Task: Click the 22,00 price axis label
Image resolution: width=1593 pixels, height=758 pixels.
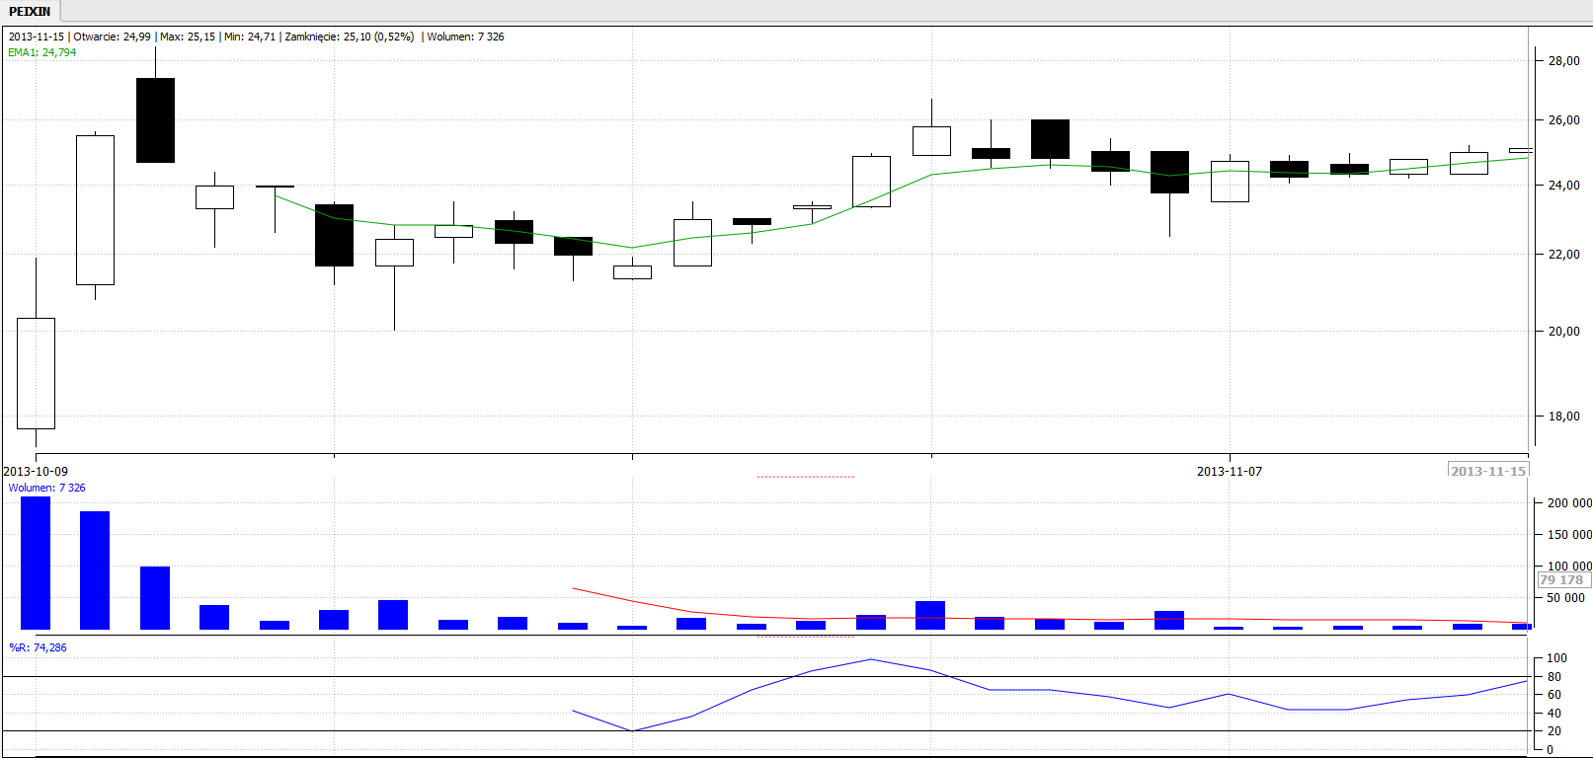Action: [x=1563, y=255]
